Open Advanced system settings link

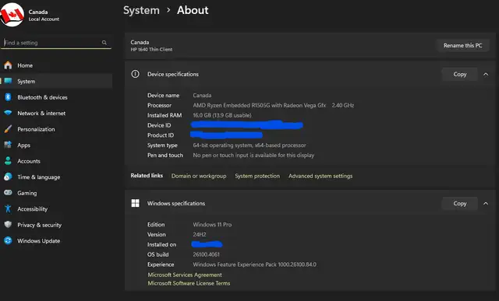coord(320,176)
